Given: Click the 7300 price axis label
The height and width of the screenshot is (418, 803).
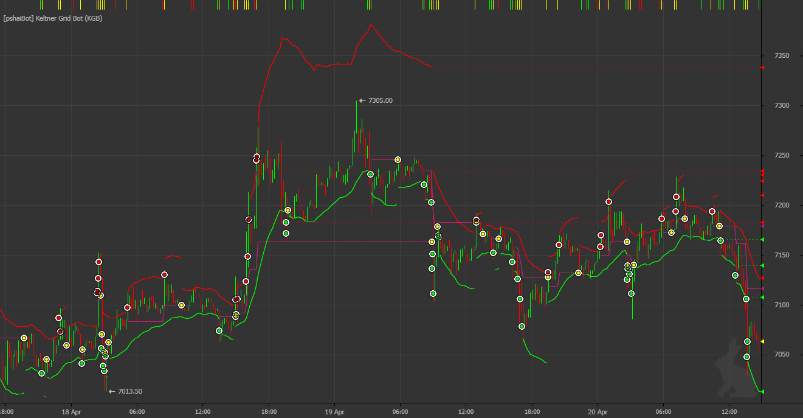Looking at the screenshot, I should point(782,106).
